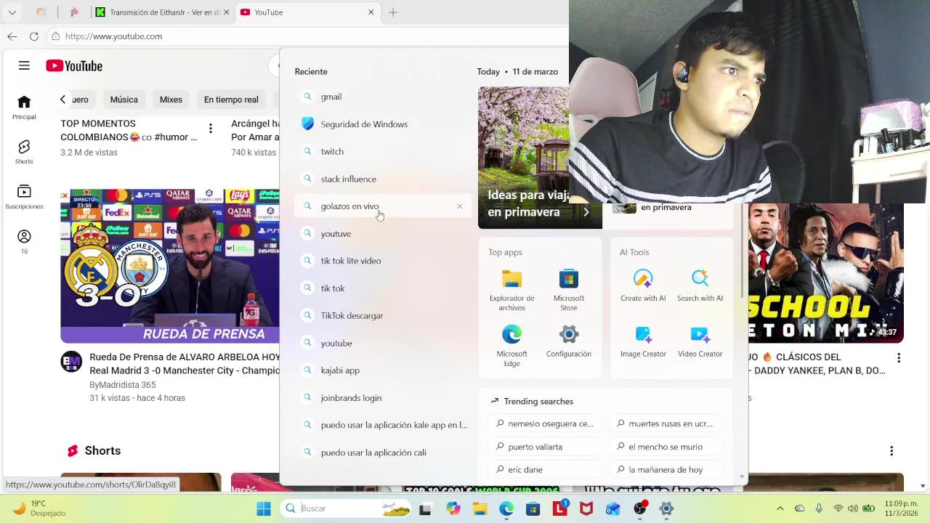The height and width of the screenshot is (523, 930).
Task: Click the YouTube logo
Action: 74,66
